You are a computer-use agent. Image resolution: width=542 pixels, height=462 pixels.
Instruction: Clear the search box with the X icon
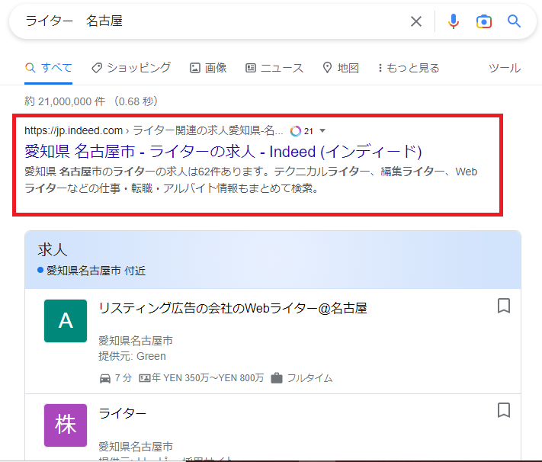tap(415, 21)
